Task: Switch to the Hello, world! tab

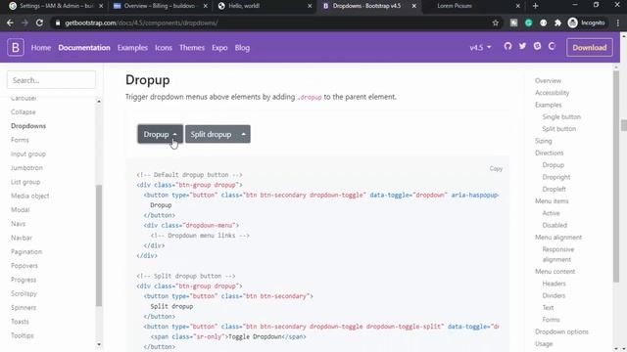Action: tap(265, 6)
